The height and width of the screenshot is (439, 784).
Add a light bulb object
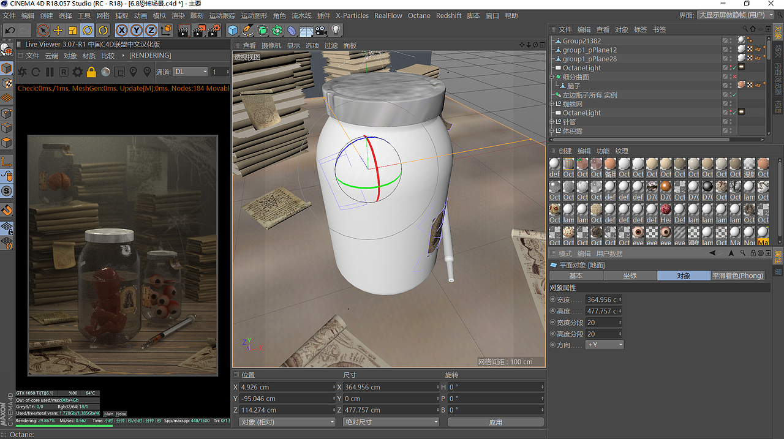(336, 30)
